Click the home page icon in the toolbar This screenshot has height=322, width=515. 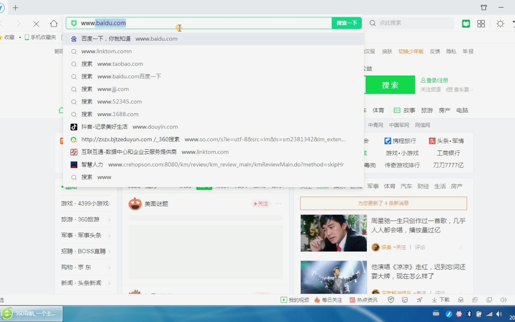[x=54, y=24]
